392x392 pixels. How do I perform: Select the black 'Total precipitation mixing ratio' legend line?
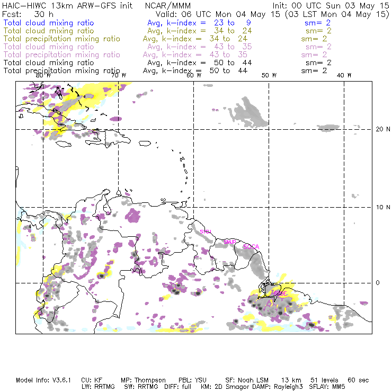62,71
